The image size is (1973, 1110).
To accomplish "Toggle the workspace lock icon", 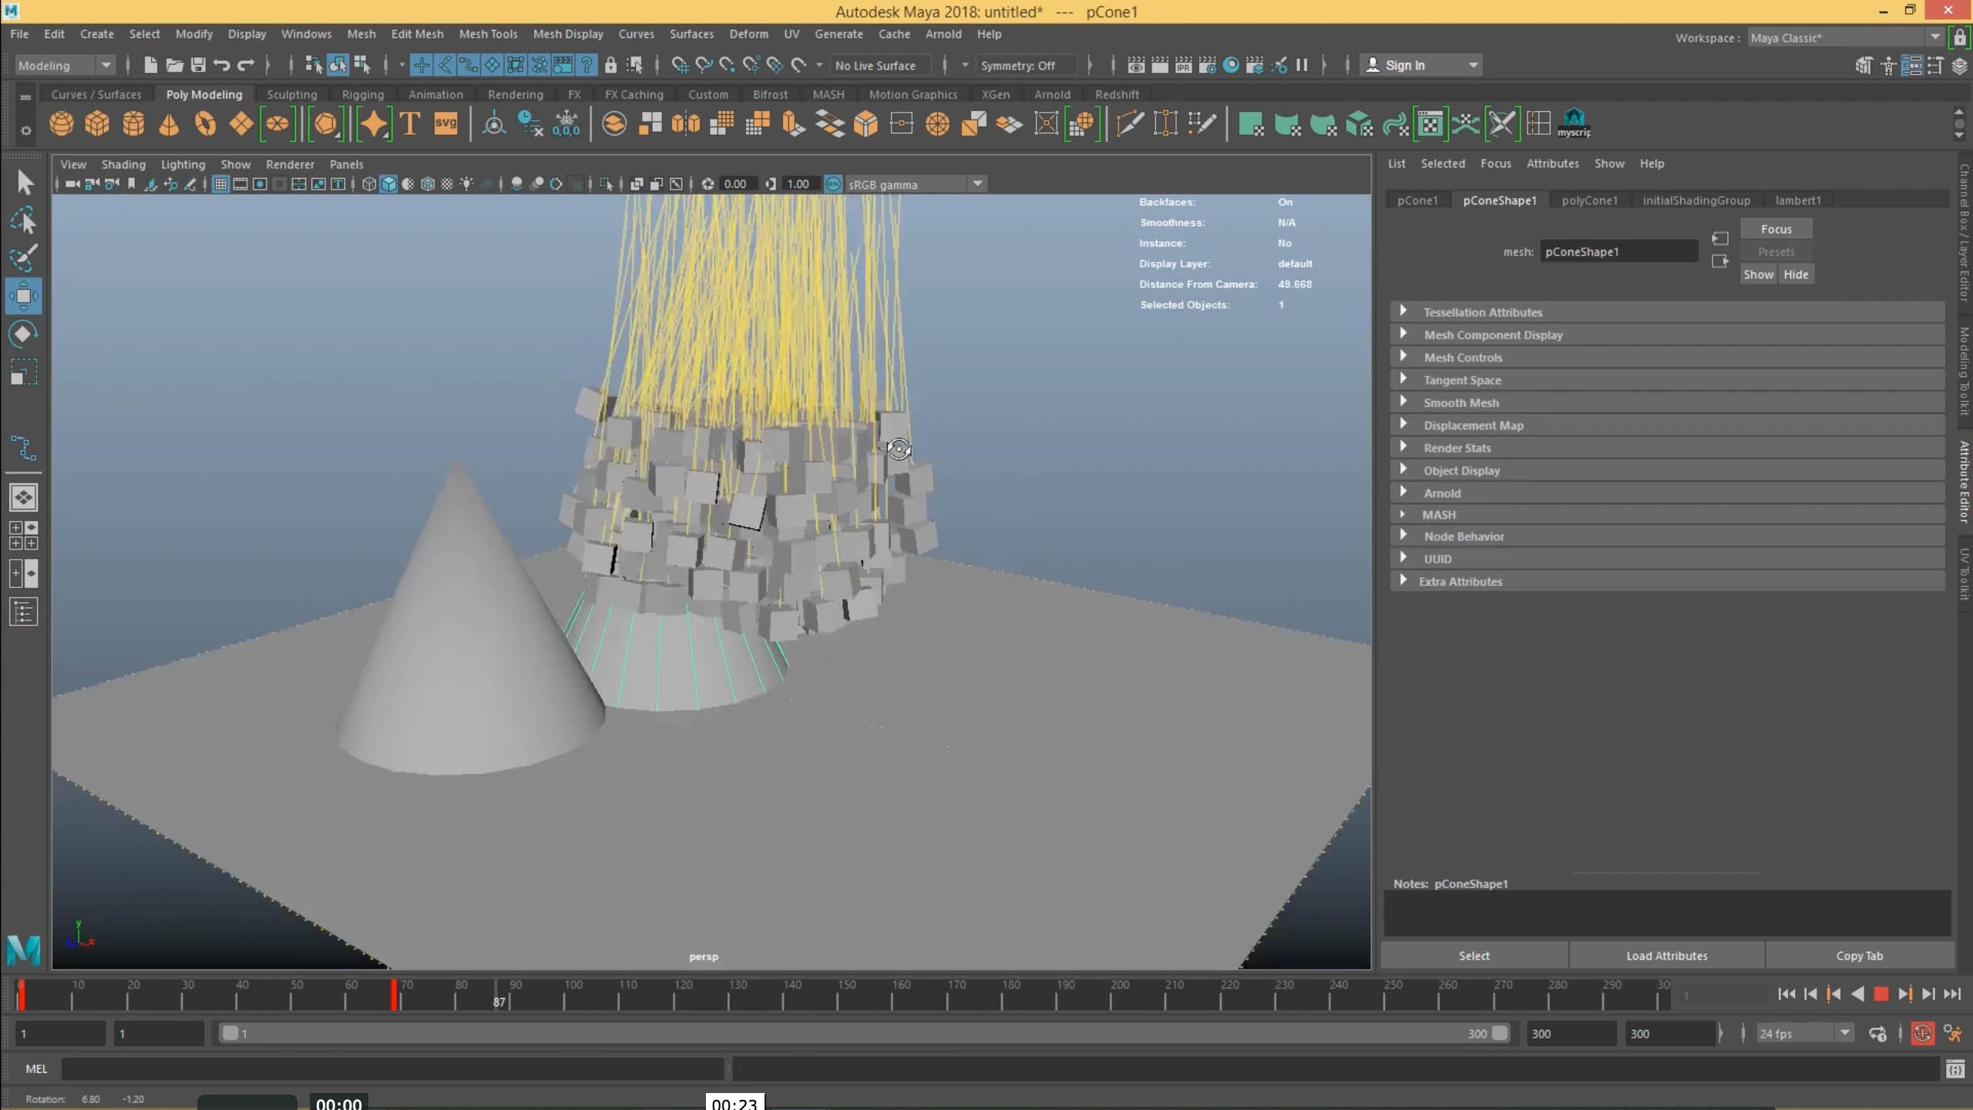I will (1960, 38).
